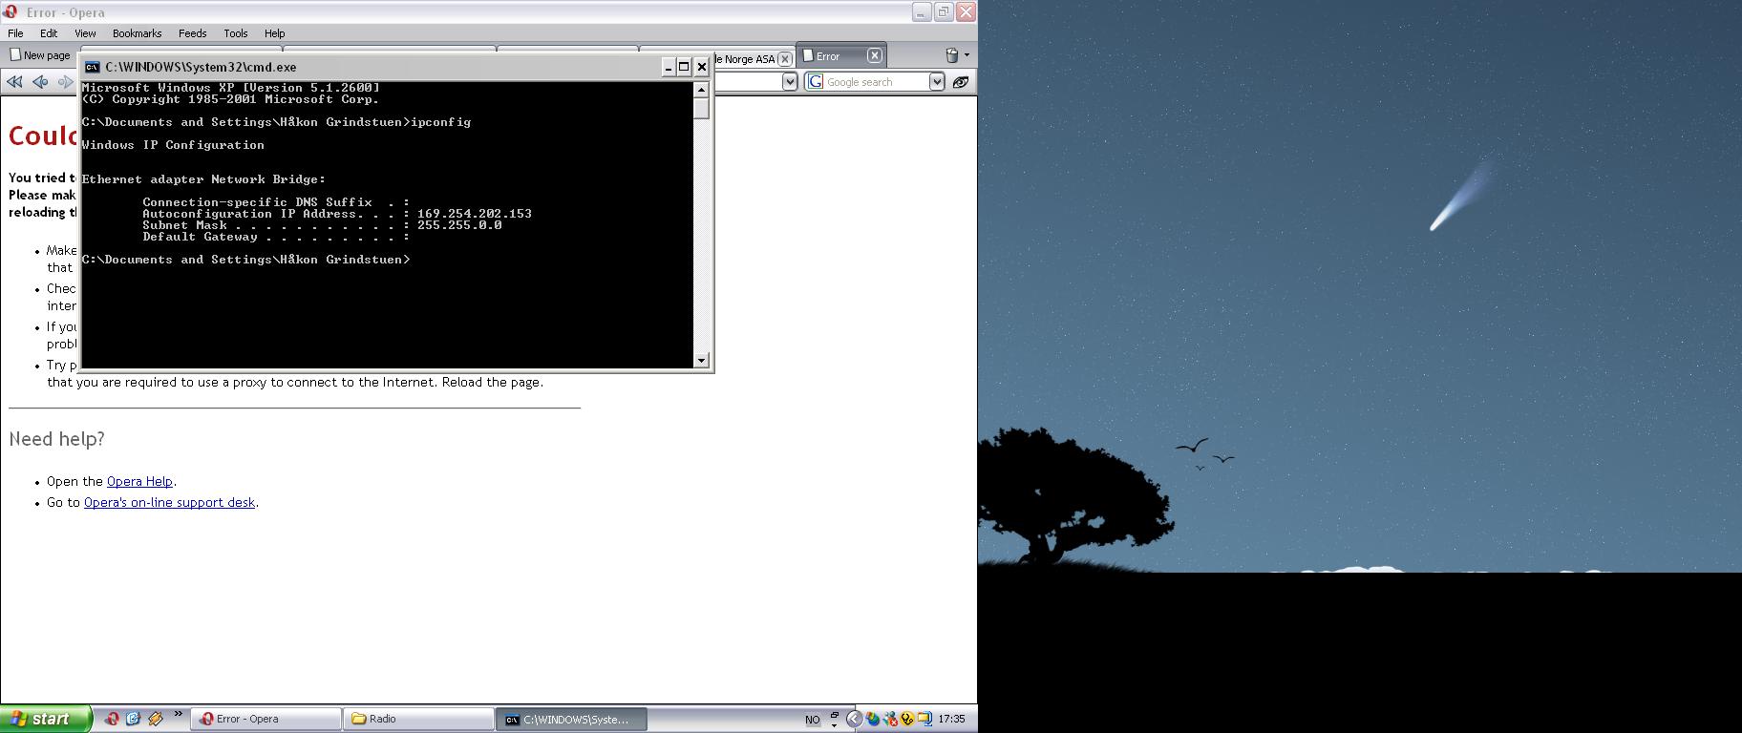The height and width of the screenshot is (733, 1742).
Task: Expand the quick launch chevron
Action: point(178,714)
